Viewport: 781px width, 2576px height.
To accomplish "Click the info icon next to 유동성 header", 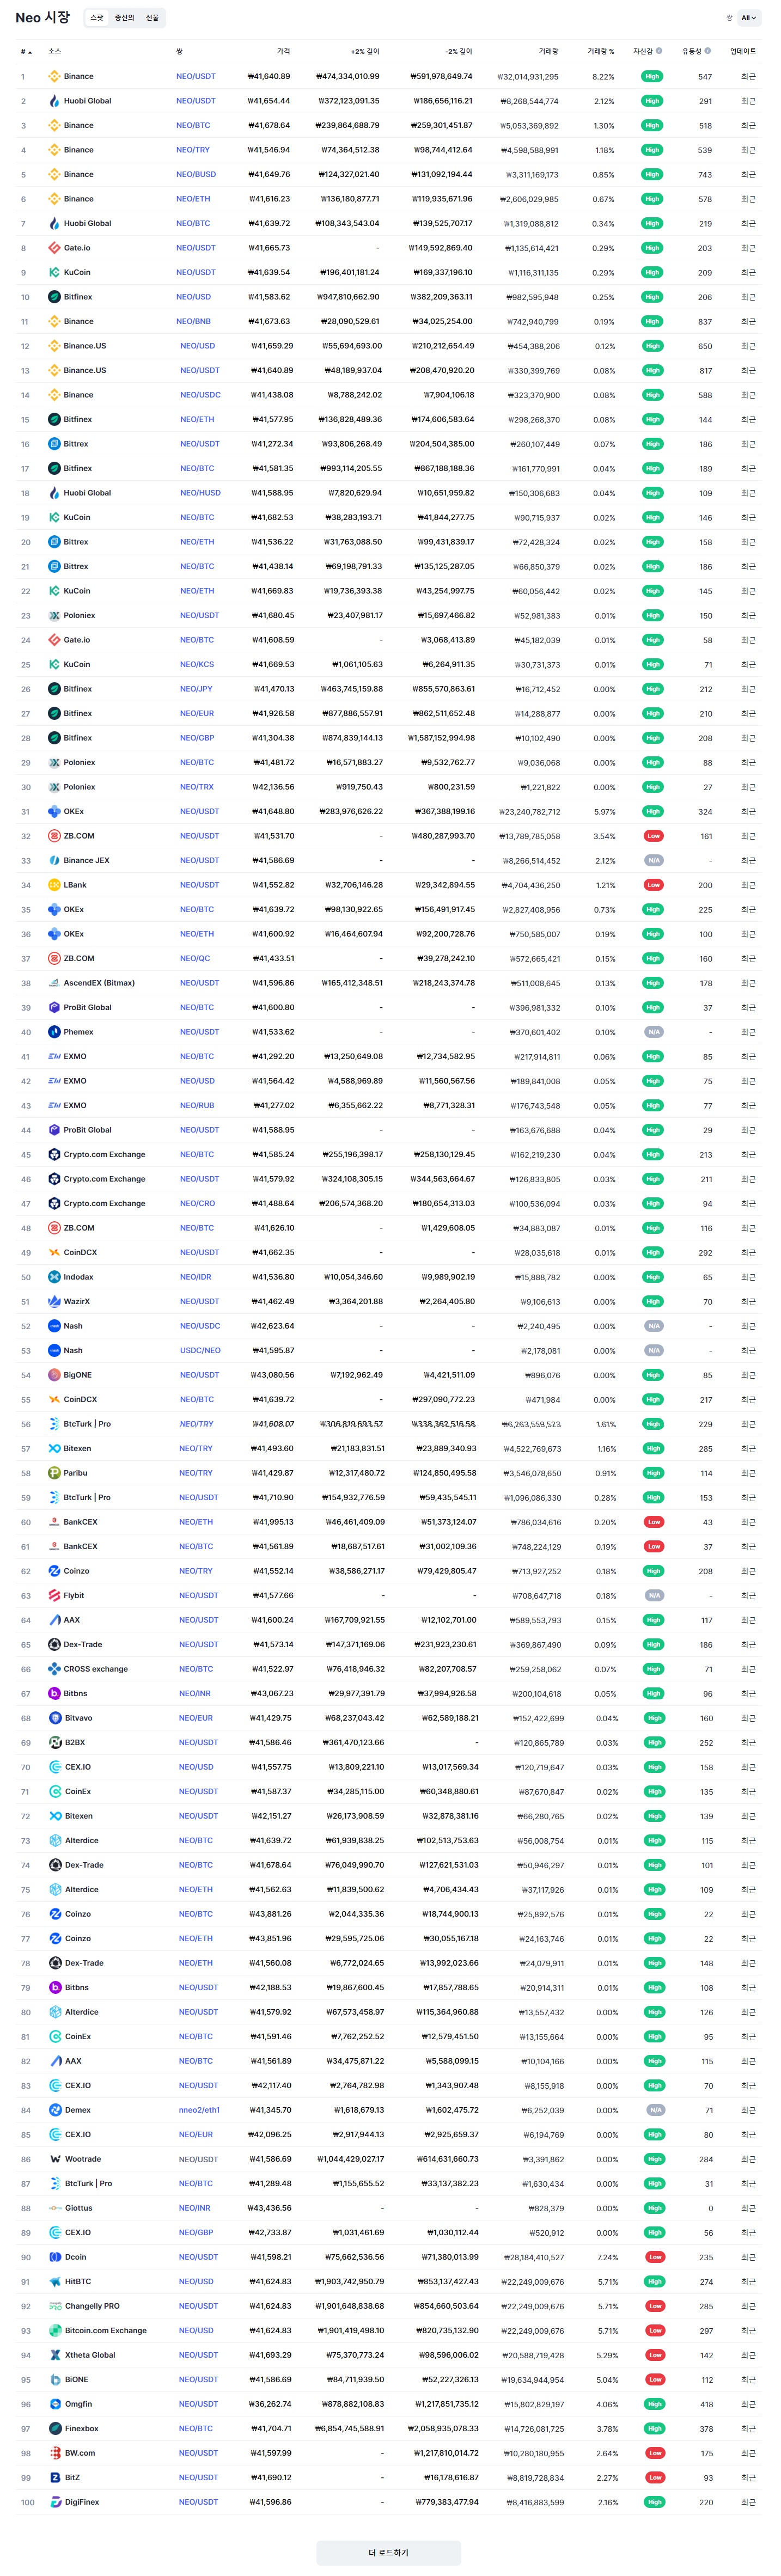I will [708, 51].
